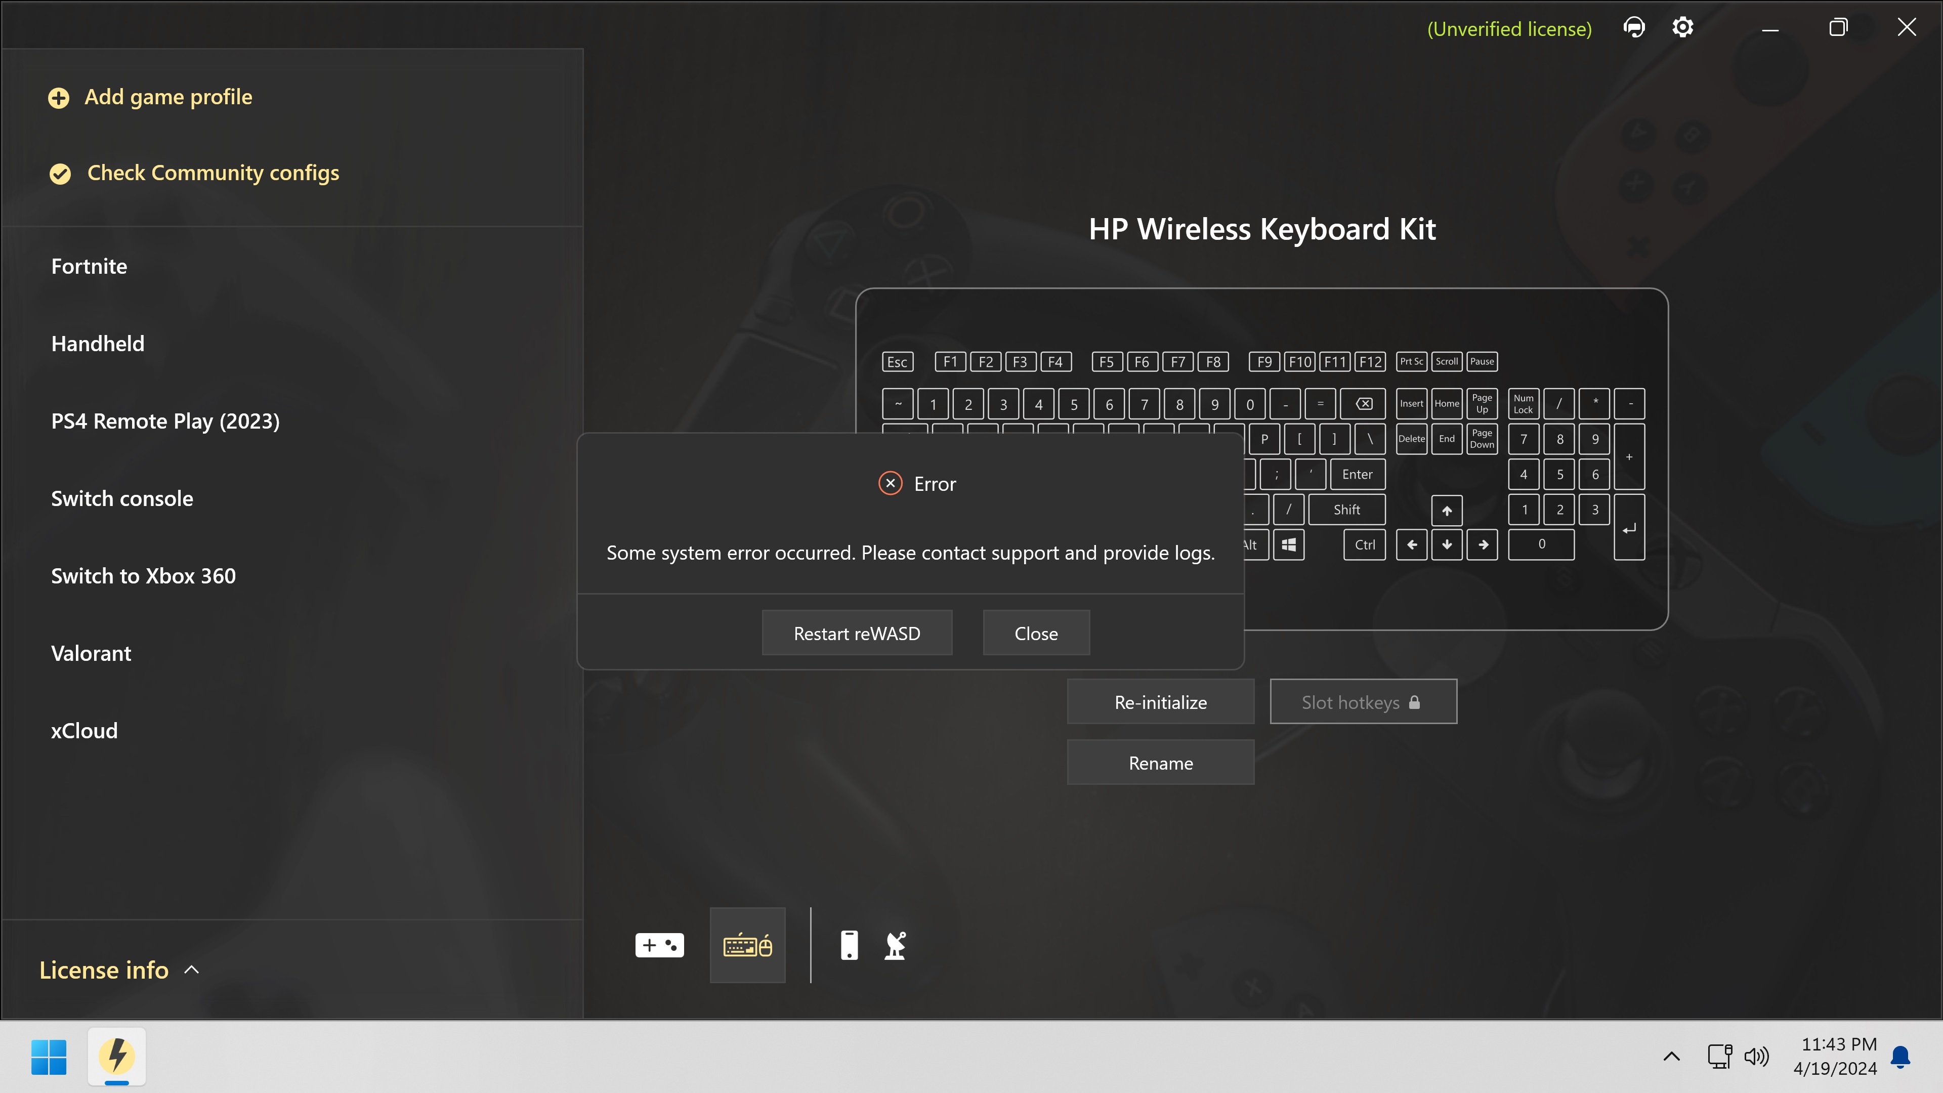Open the Valorant profile
1943x1093 pixels.
click(x=91, y=653)
